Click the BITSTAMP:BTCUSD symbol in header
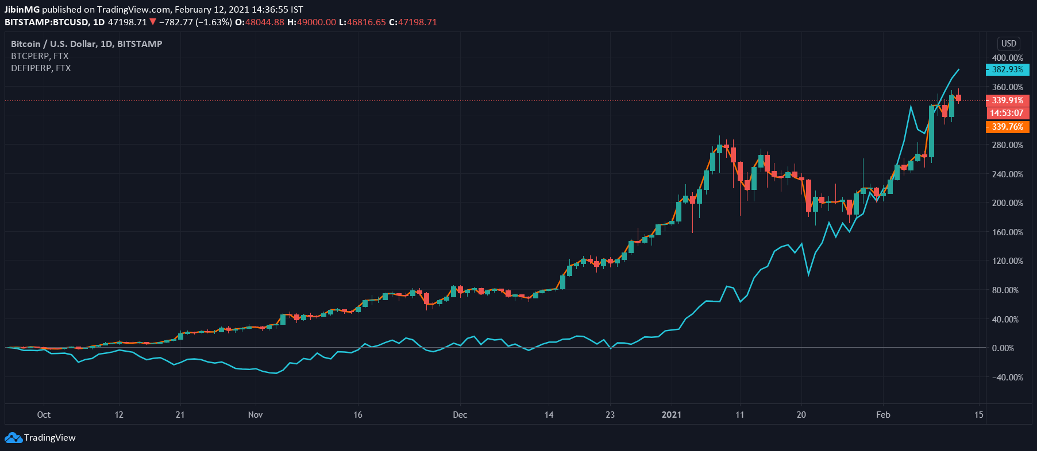Screen dimensions: 1037x451 47,22
